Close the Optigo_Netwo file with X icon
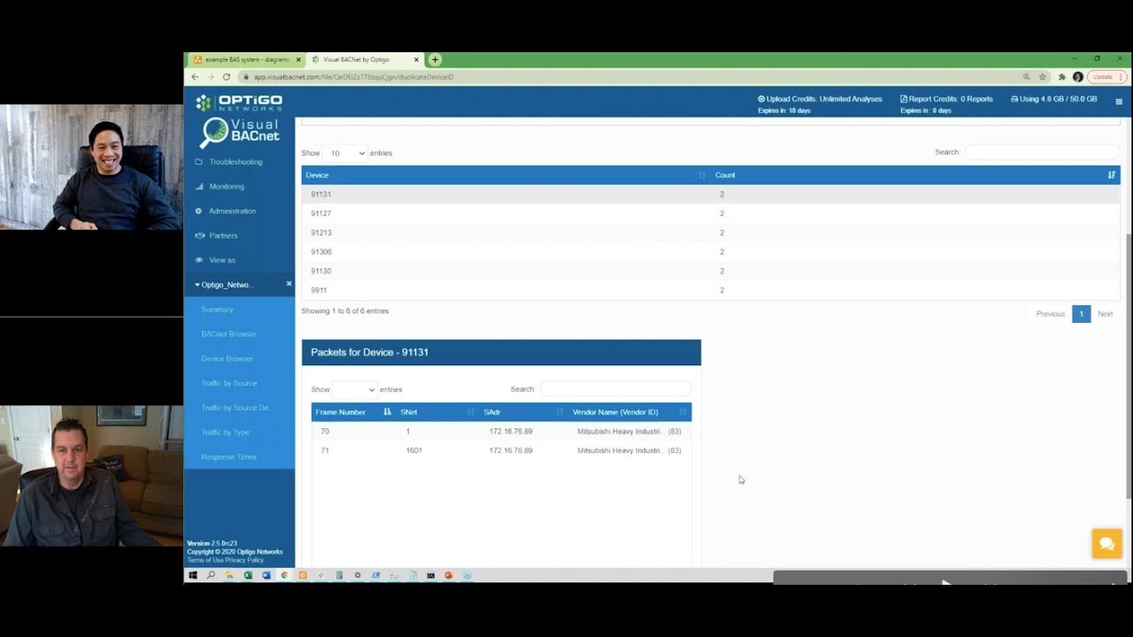 pos(289,284)
